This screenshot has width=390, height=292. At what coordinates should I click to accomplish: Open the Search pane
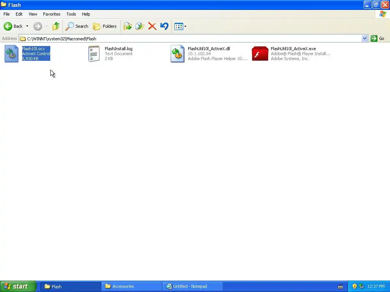pos(77,26)
